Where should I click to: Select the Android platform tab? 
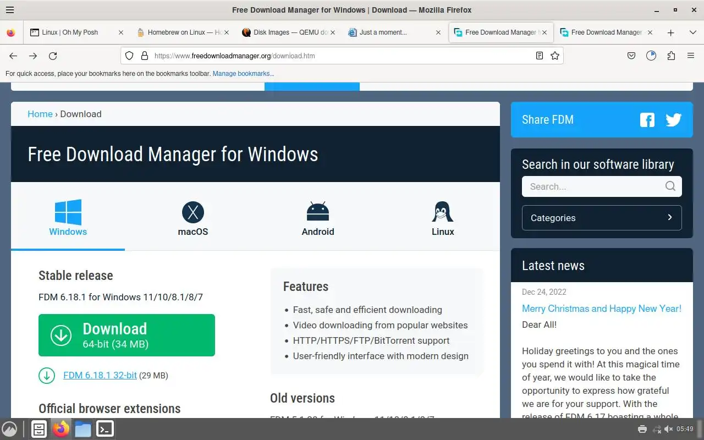point(318,218)
